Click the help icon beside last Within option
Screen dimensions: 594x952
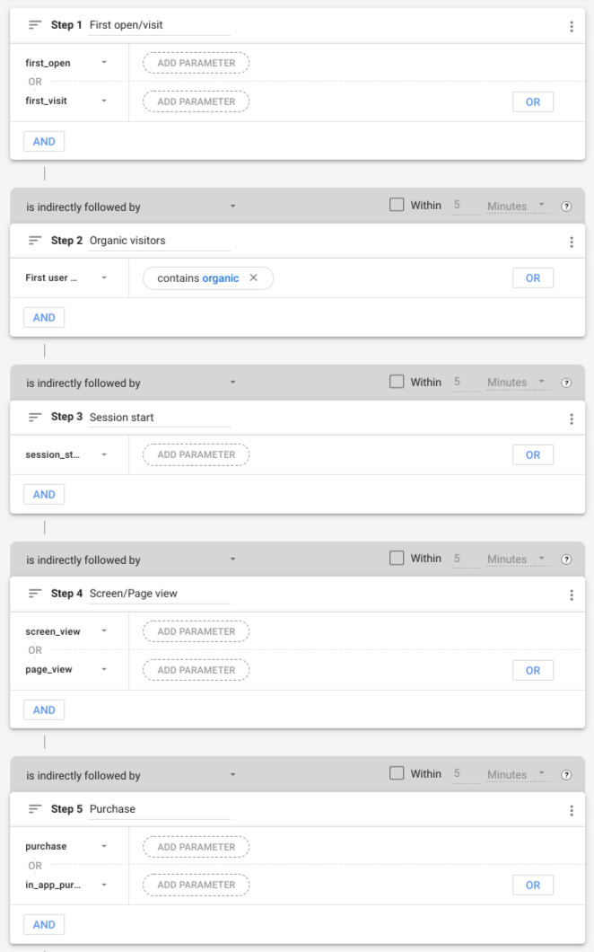click(567, 774)
